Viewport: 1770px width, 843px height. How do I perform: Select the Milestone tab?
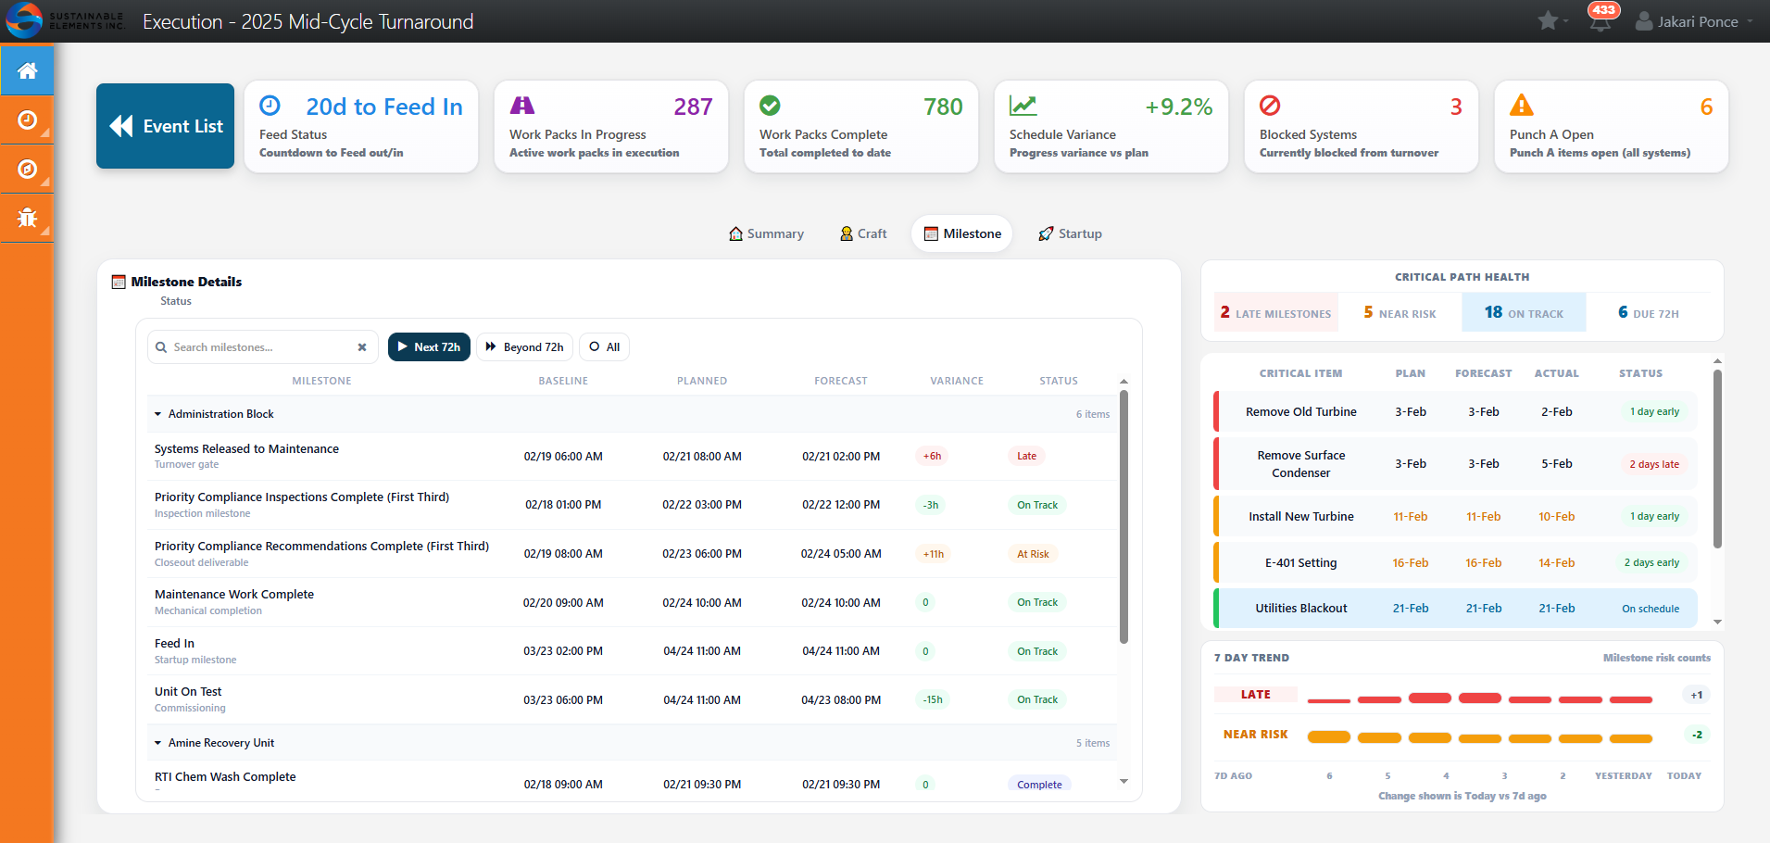pos(962,233)
